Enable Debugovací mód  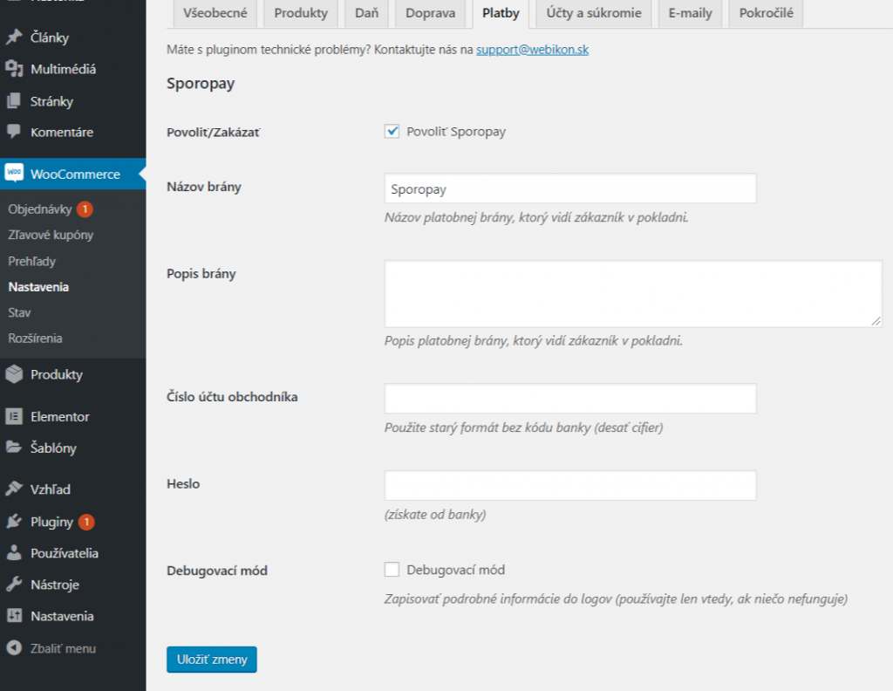pos(392,569)
